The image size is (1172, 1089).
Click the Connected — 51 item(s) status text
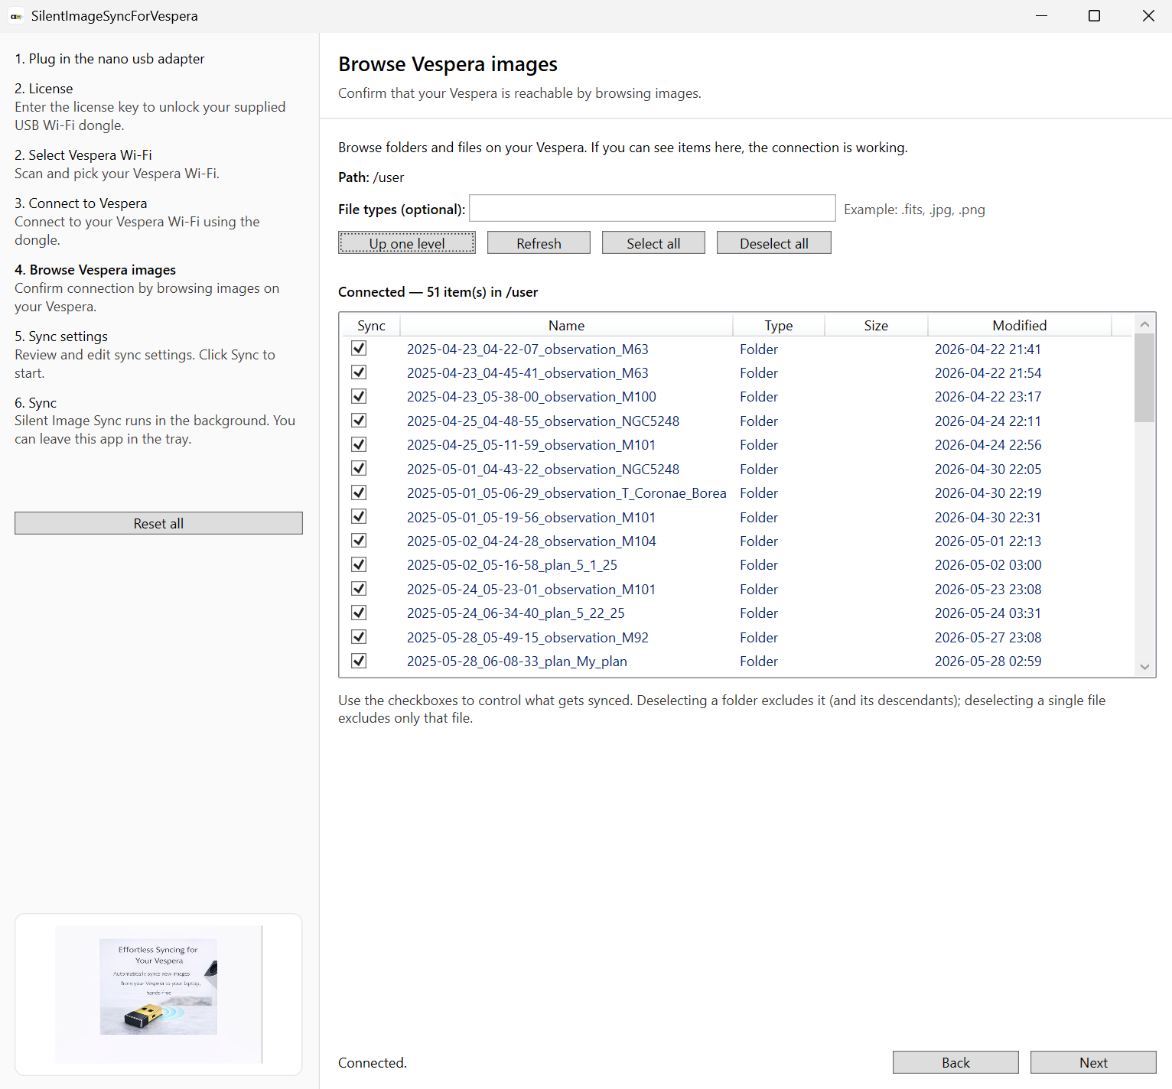tap(438, 292)
